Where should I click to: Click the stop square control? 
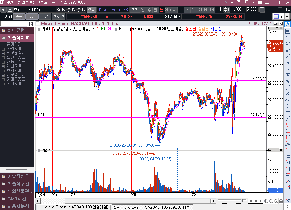point(255,201)
